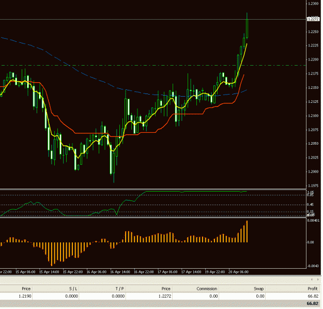This screenshot has width=323, height=309.
Task: Select the green dash-dot order line at 1.2190
Action: (x=153, y=65)
